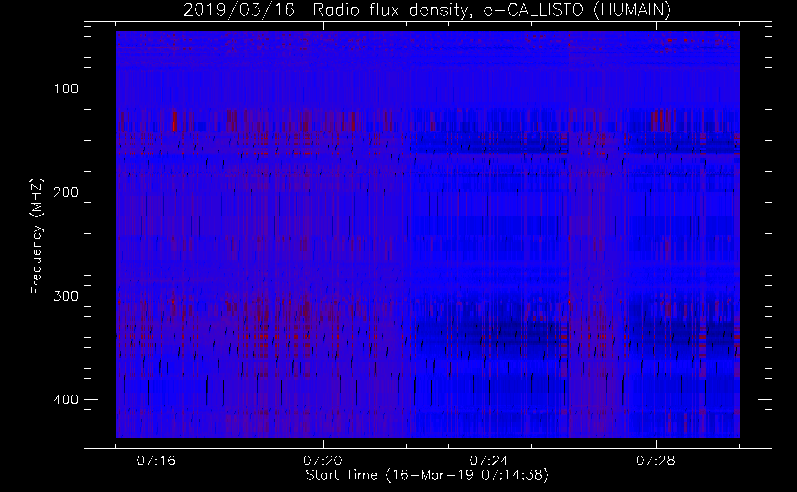Image resolution: width=797 pixels, height=492 pixels.
Task: Click the 07:28 time tick label
Action: point(656,461)
